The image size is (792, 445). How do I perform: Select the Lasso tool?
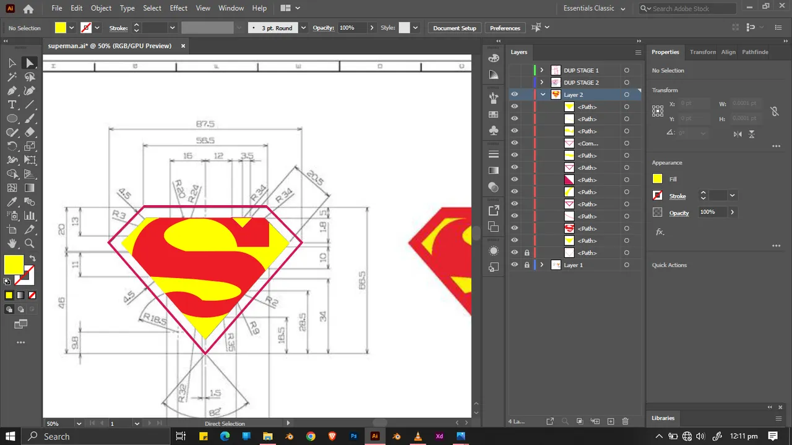tap(30, 77)
